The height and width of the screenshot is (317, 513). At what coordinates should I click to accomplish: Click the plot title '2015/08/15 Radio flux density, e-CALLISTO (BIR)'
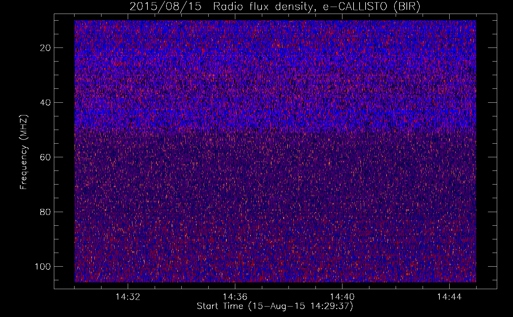tap(275, 7)
